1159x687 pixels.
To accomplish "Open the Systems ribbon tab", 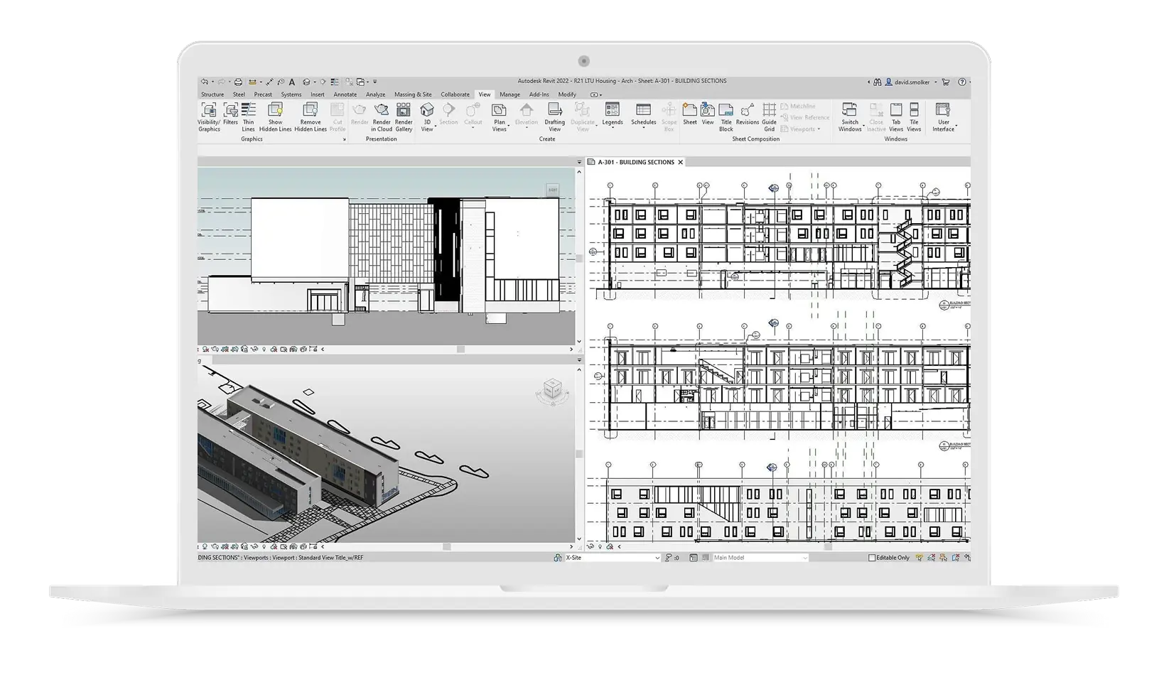I will tap(291, 94).
